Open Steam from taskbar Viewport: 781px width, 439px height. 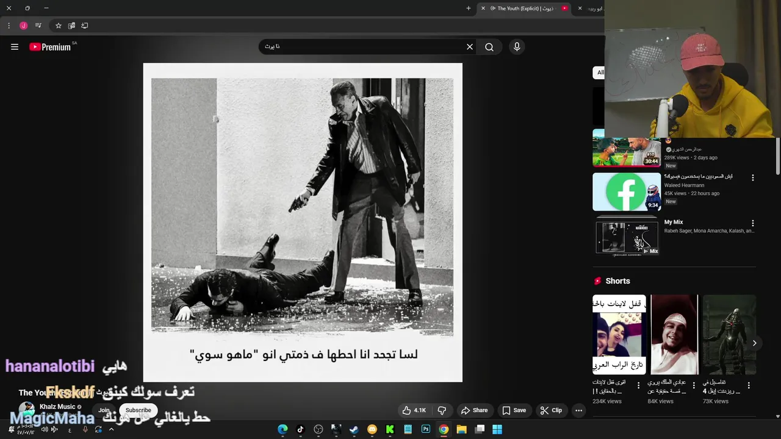[x=354, y=429]
